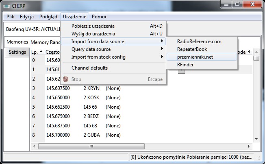Click the (None) tone cell in row 8
Image resolution: width=265 pixels, height=164 pixels.
113,135
